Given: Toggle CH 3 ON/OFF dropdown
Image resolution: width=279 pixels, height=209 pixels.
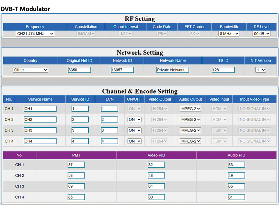Looking at the screenshot, I should [134, 130].
